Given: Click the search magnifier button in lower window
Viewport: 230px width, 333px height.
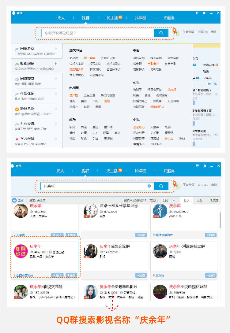Looking at the screenshot, I should coord(161,186).
